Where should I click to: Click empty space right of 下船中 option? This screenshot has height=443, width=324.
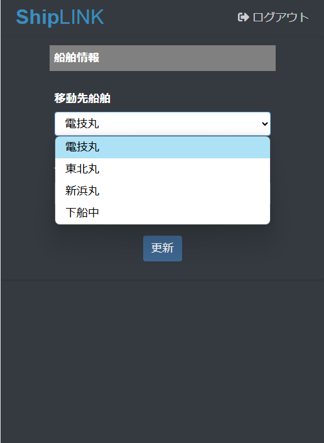[x=183, y=212]
